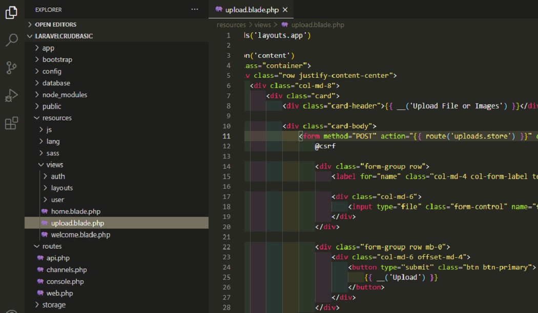The height and width of the screenshot is (313, 538).
Task: Expand the node_modules folder
Action: coord(117,95)
